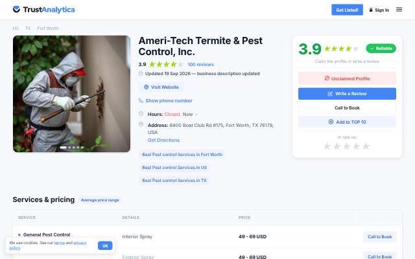Reveal Show phone number

(169, 100)
